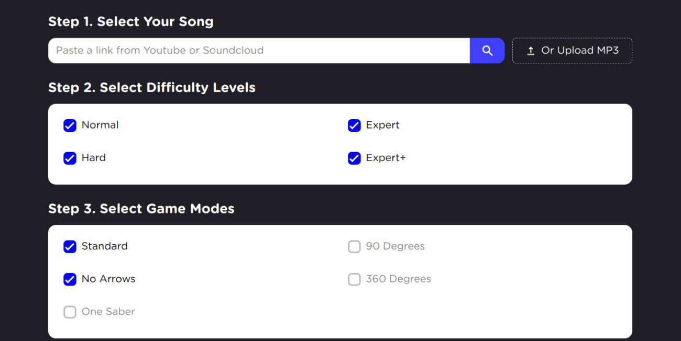This screenshot has height=341, width=681.
Task: Click the '90 Degrees' label text
Action: [395, 246]
